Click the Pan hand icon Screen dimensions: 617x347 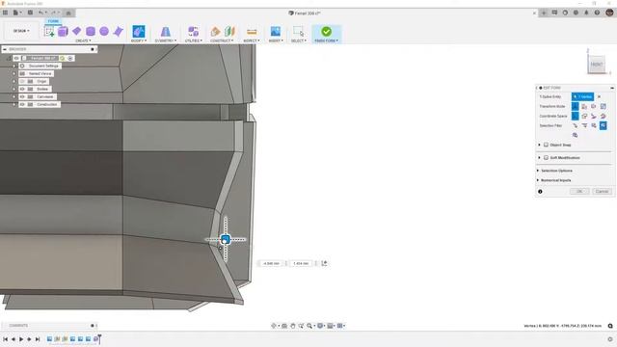293,326
